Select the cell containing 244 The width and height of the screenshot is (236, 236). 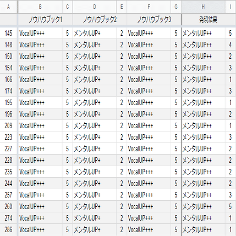(8, 183)
